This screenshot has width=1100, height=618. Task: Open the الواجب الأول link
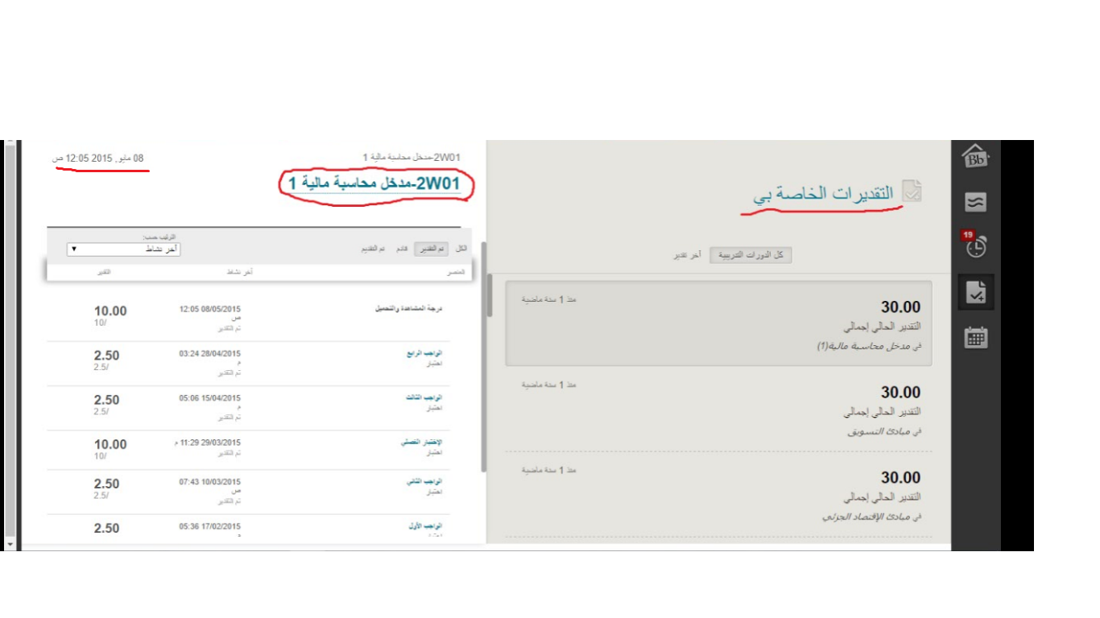(x=427, y=526)
